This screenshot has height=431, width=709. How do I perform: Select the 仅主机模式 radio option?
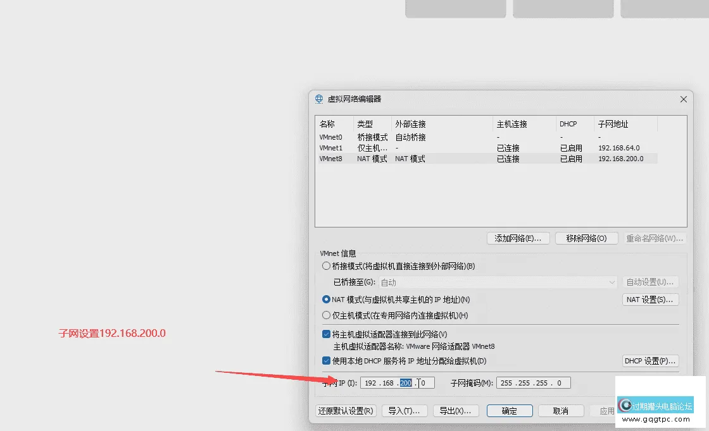pos(327,314)
